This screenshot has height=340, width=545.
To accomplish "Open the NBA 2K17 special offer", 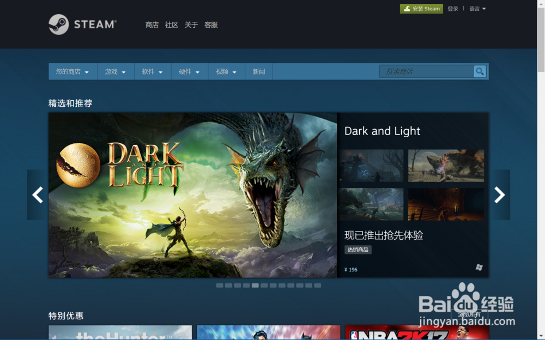I will (417, 333).
